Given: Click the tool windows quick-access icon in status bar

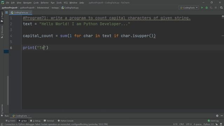Looking at the screenshot, I should point(2,124).
